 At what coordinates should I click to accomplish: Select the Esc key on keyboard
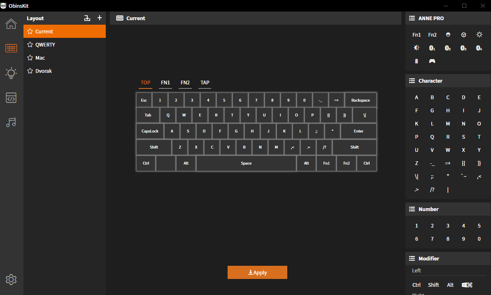(144, 100)
